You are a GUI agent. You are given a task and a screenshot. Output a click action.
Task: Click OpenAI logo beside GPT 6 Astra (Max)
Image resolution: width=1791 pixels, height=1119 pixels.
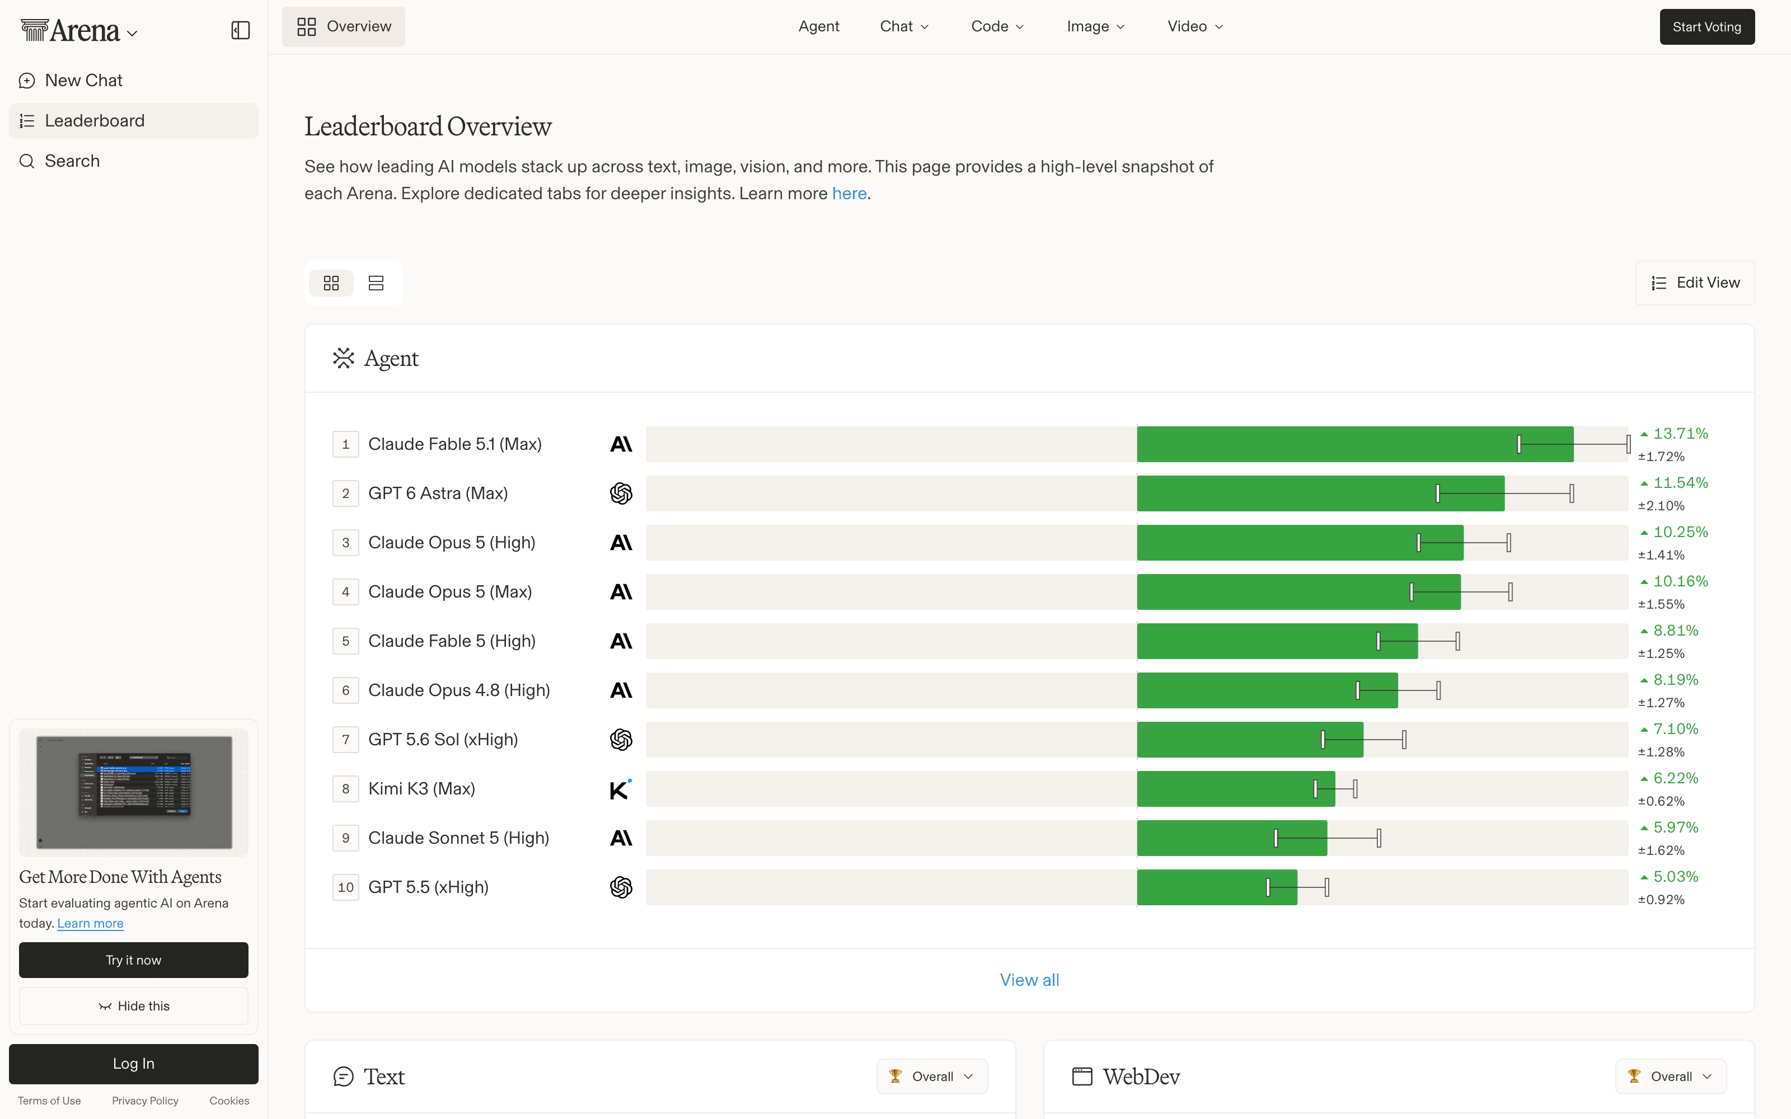[x=621, y=493]
